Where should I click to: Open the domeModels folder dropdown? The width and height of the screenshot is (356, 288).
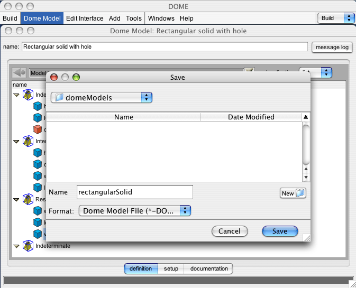[102, 98]
